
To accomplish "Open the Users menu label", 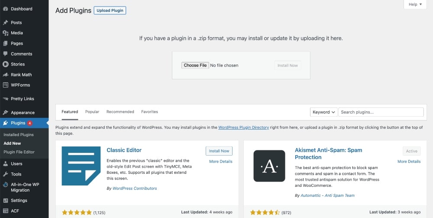I will [16, 163].
